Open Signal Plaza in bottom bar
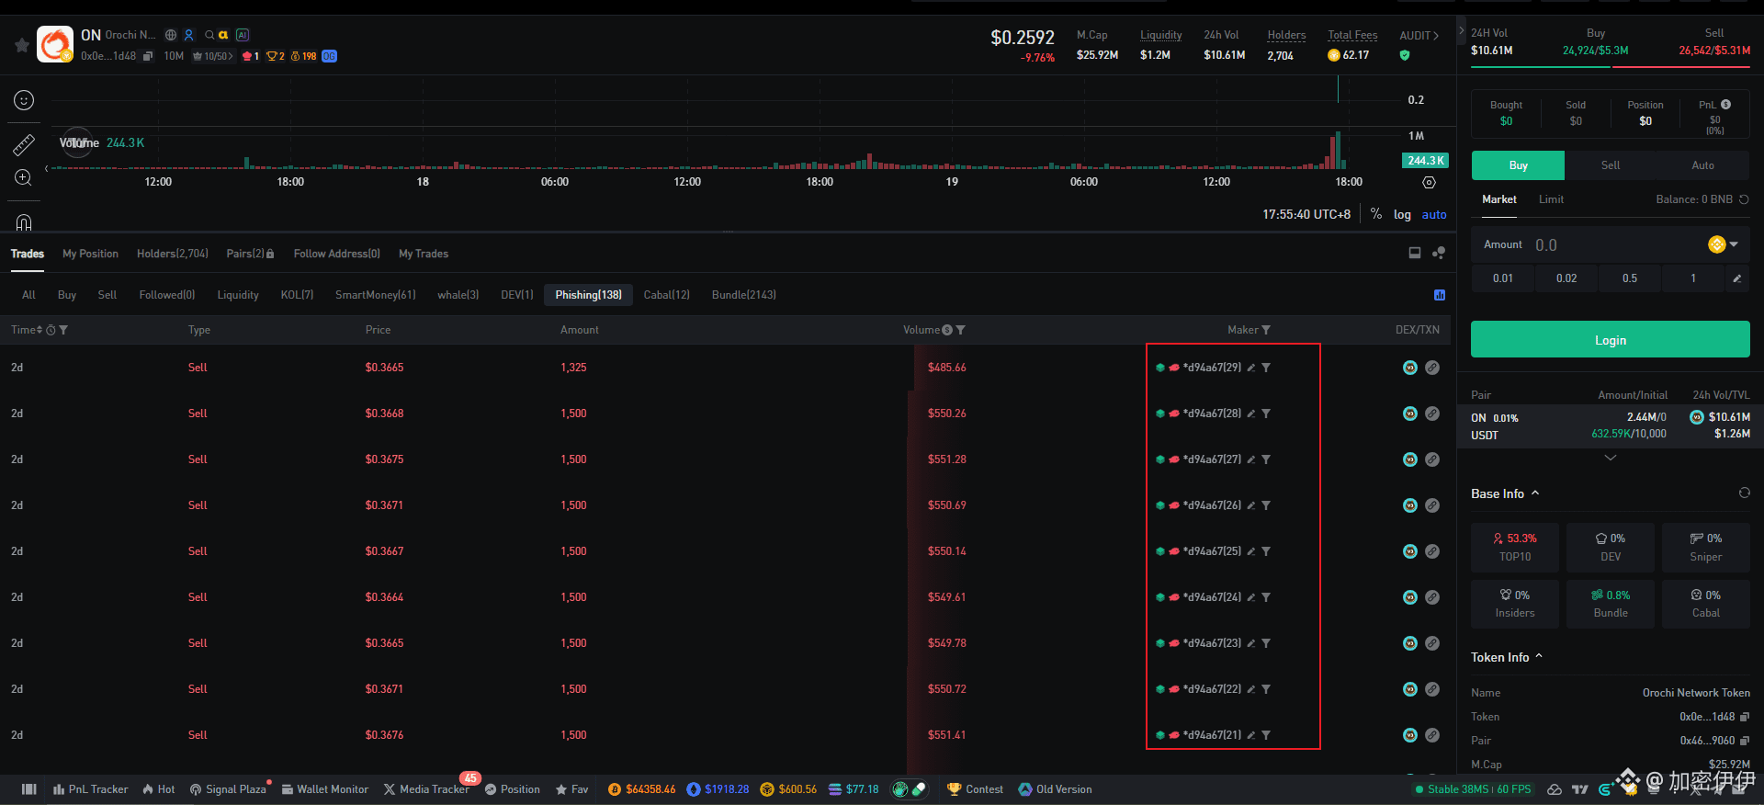Screen dimensions: 1764x805 click(228, 789)
